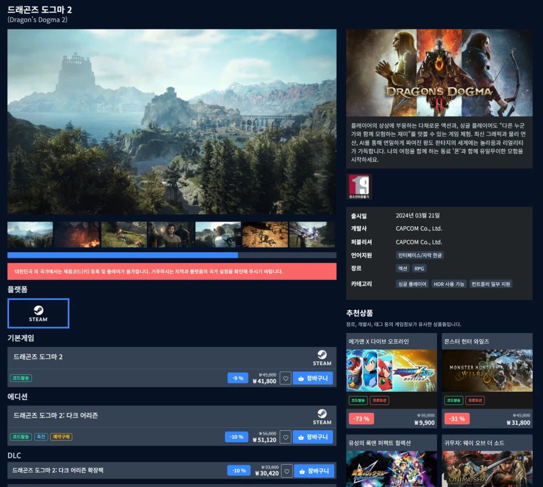Open recommended 몬스터 헌터 와일즈 card
Viewport: 543px width, 487px height.
click(x=487, y=381)
